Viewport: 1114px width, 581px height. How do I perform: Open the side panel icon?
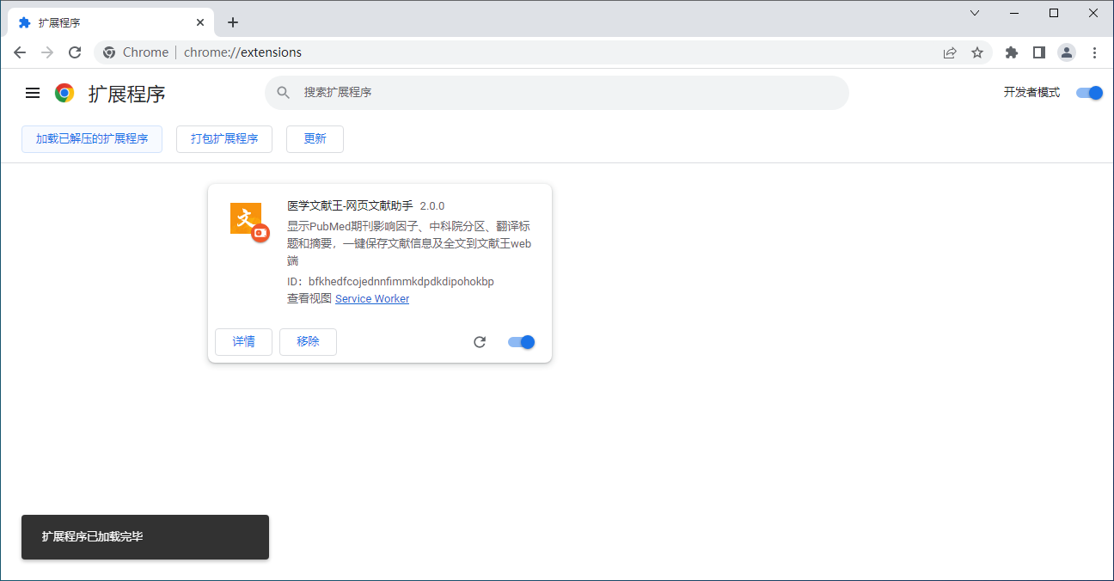pos(1039,52)
